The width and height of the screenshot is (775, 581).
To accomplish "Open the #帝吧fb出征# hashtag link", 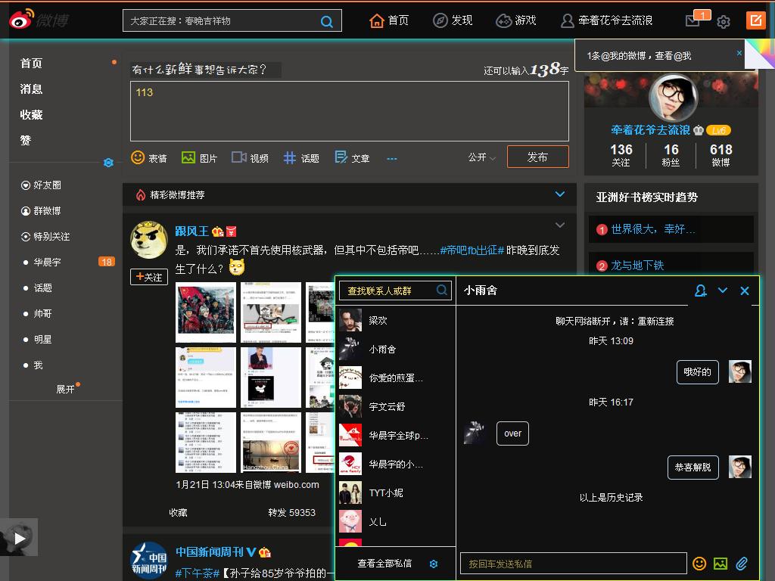I will coord(472,250).
